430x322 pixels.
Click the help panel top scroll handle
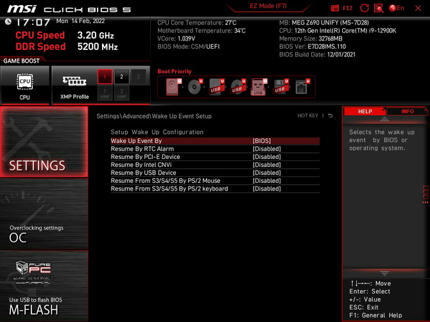point(384,119)
